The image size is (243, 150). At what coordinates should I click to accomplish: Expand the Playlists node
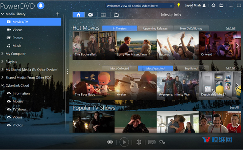click(2, 62)
